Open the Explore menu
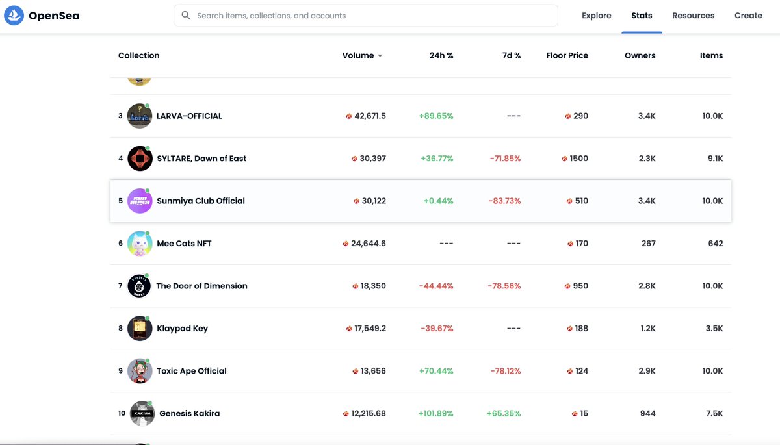The height and width of the screenshot is (445, 780). 597,16
